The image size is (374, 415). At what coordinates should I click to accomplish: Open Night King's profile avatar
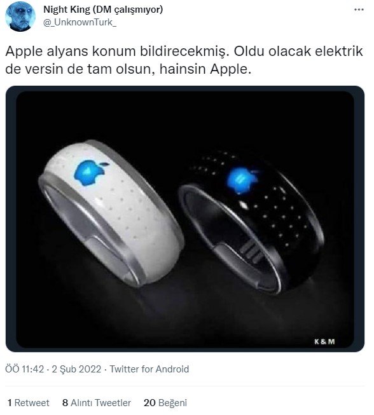pyautogui.click(x=20, y=16)
